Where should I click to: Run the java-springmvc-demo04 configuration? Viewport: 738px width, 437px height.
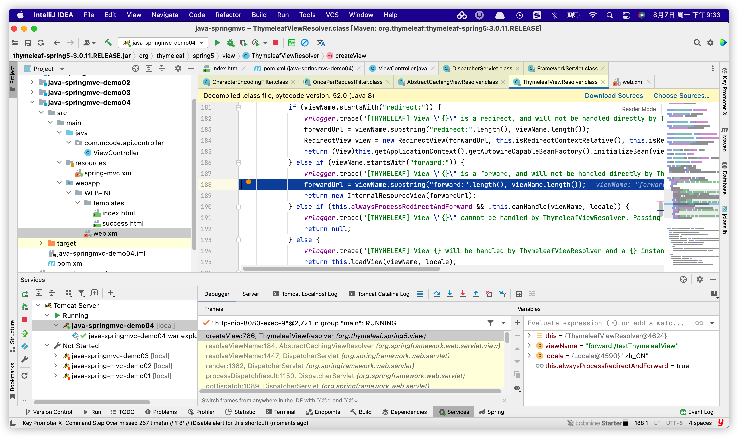point(217,43)
